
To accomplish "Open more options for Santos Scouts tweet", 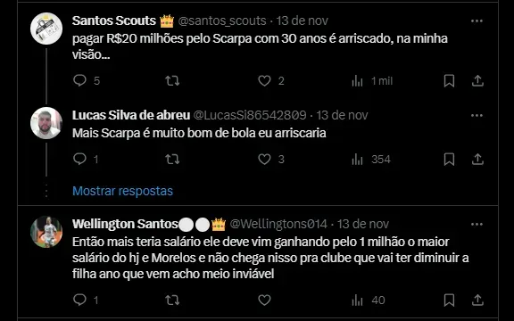I will [x=477, y=21].
